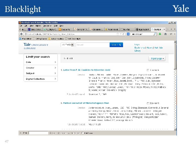Click the Find text field
This screenshot has width=196, height=147.
click(38, 133)
